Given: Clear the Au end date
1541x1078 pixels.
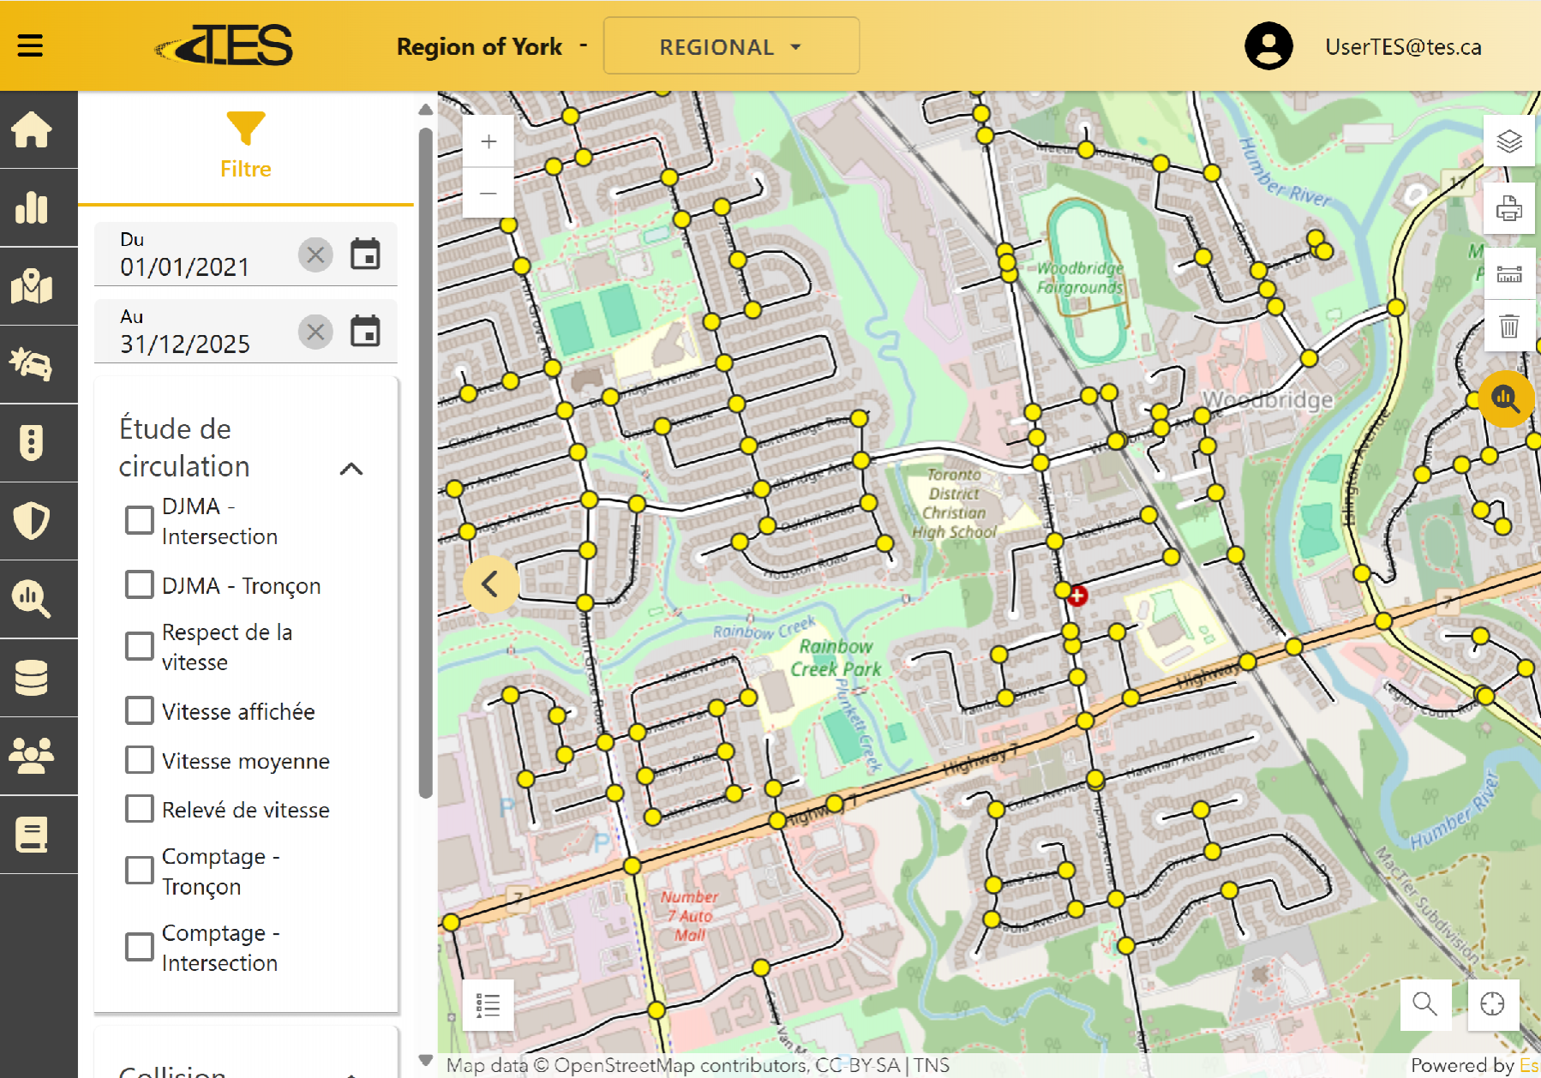Looking at the screenshot, I should [315, 332].
